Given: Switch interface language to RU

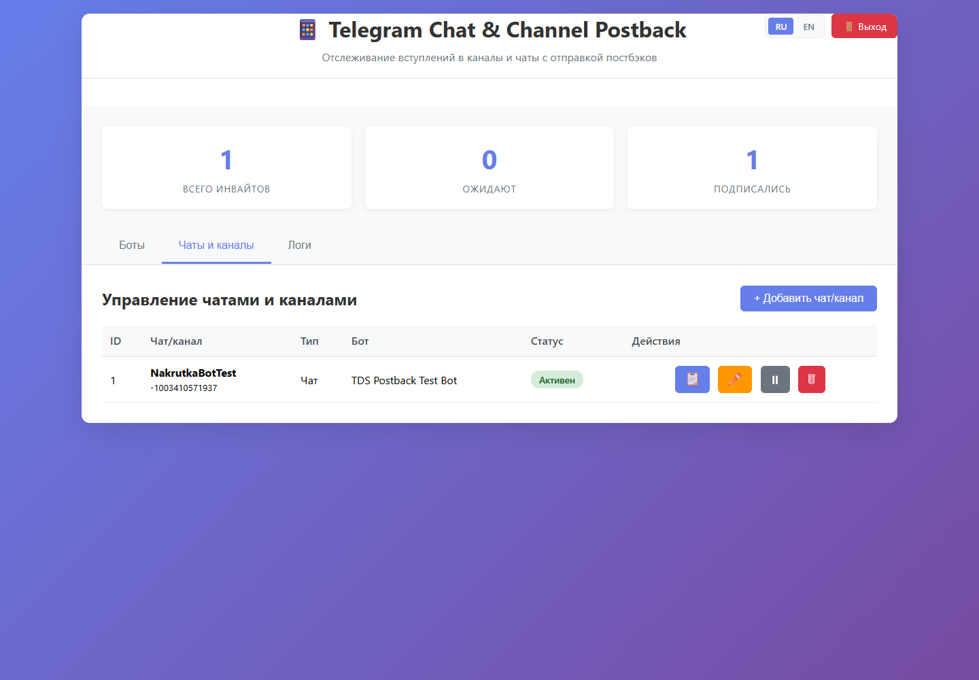Looking at the screenshot, I should pyautogui.click(x=781, y=27).
